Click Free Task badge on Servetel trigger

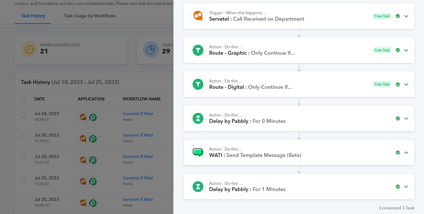[x=382, y=16]
